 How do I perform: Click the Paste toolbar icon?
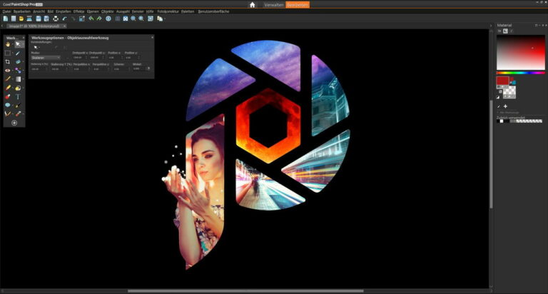click(160, 19)
